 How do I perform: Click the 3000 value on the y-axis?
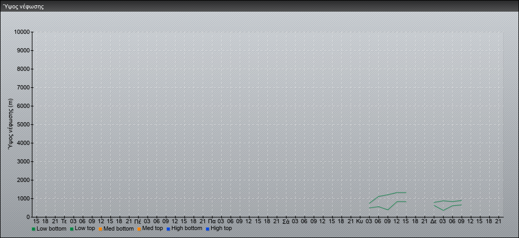23,161
